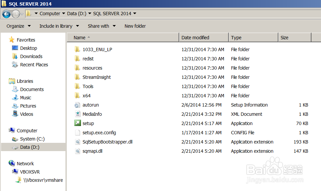Expand the arrow after Computer breadcrumb

pyautogui.click(x=63, y=14)
